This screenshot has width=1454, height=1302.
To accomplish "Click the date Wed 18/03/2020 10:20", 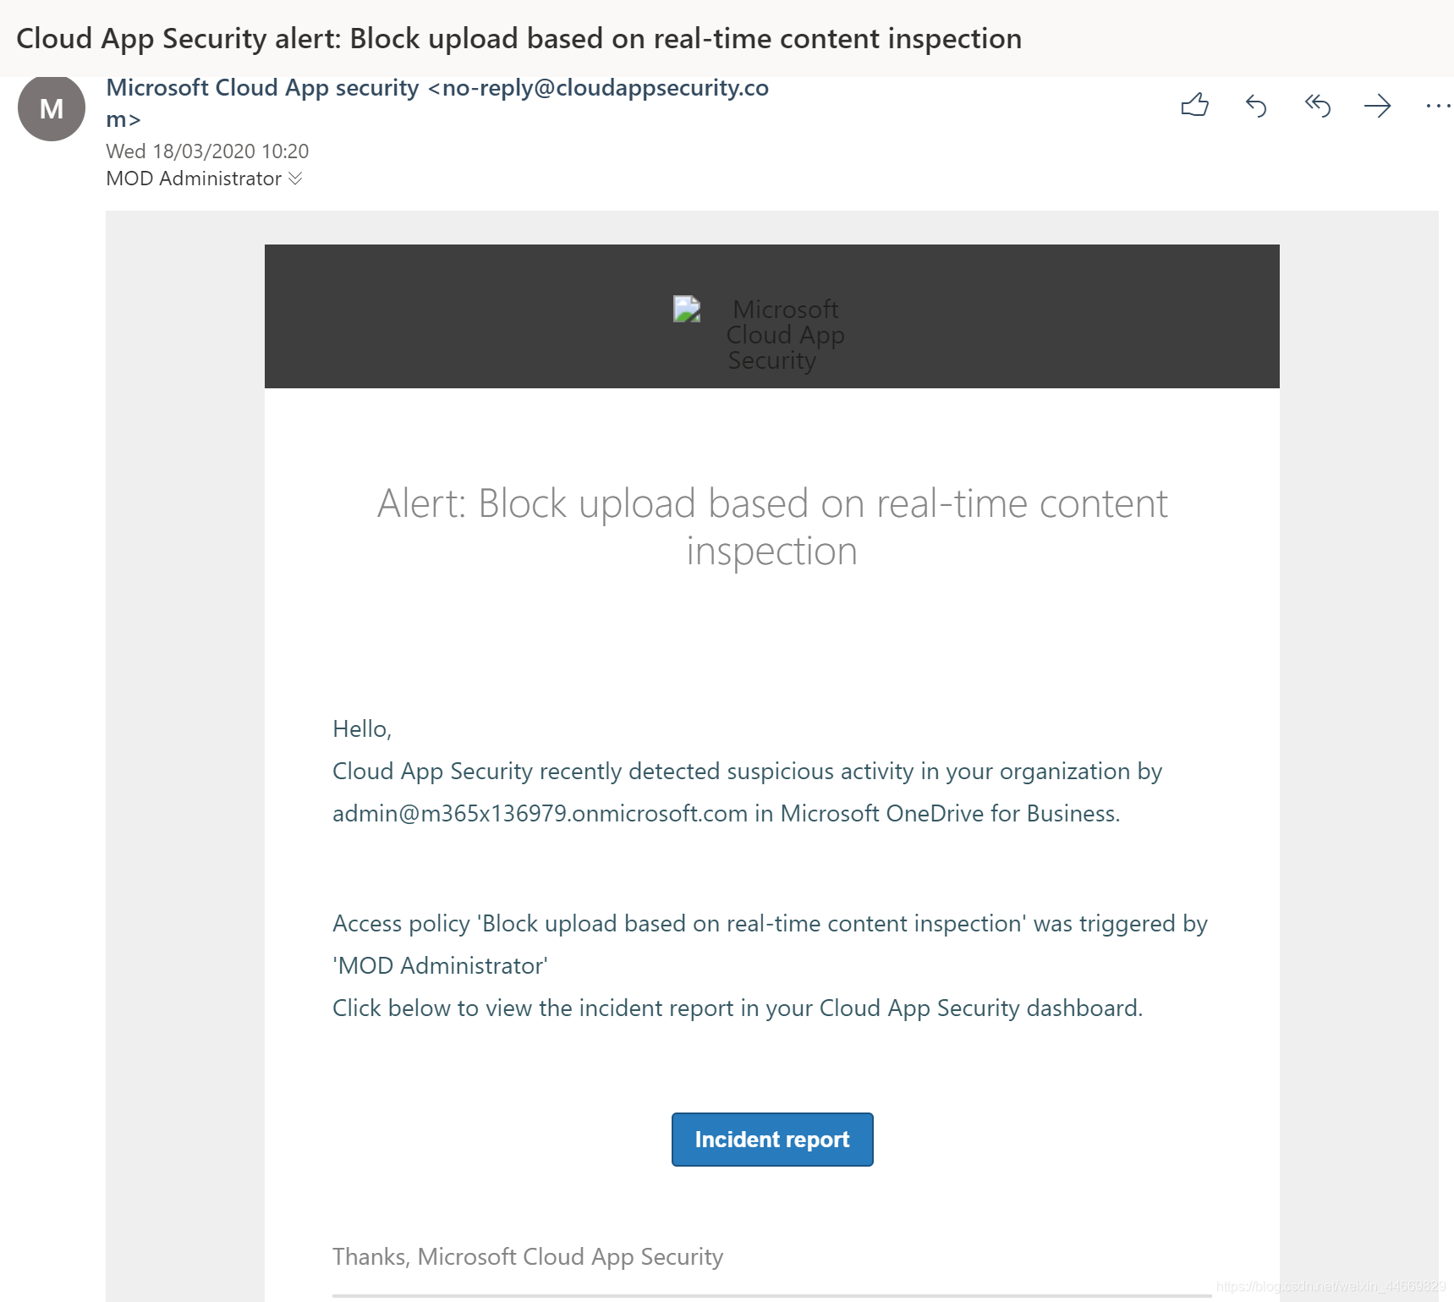I will point(207,151).
